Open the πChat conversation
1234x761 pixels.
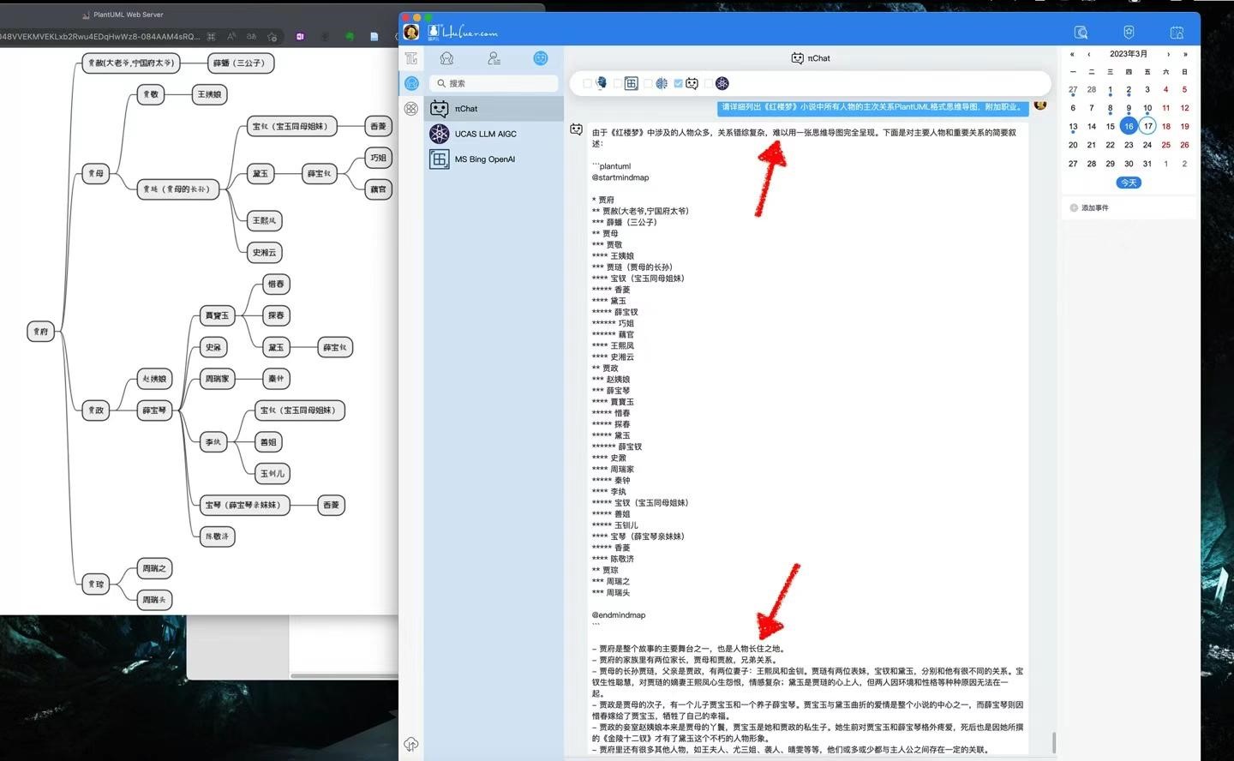pyautogui.click(x=494, y=109)
